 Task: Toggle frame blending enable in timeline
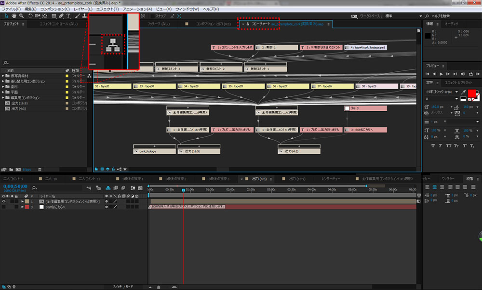click(116, 188)
